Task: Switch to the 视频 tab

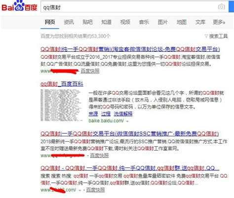Action: 125,22
